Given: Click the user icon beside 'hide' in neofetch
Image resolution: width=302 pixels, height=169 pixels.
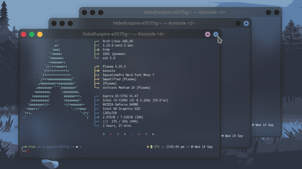Looking at the screenshot, I should (x=98, y=50).
